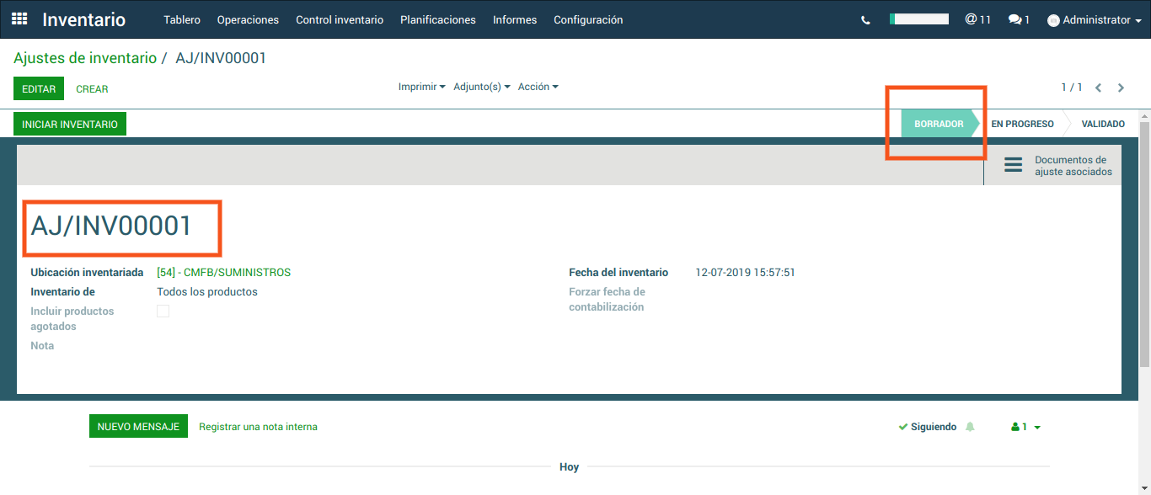Go to next record arrow

(1121, 88)
